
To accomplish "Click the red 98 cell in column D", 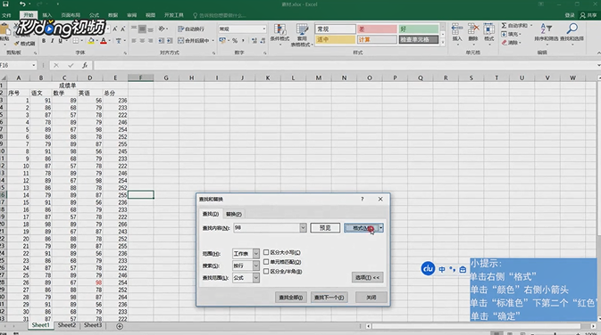I will [98, 282].
